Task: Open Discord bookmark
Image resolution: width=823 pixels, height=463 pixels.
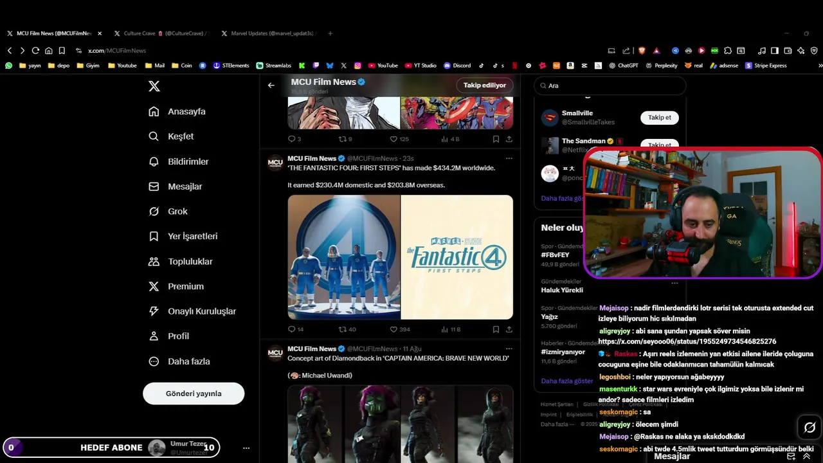Action: click(457, 66)
